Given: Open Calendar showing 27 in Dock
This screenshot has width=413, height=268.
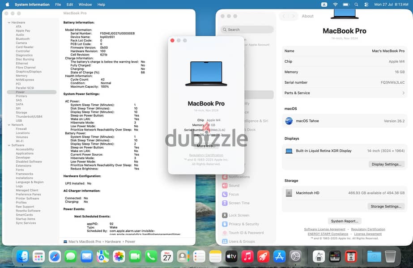Looking at the screenshot, I should point(167,256).
